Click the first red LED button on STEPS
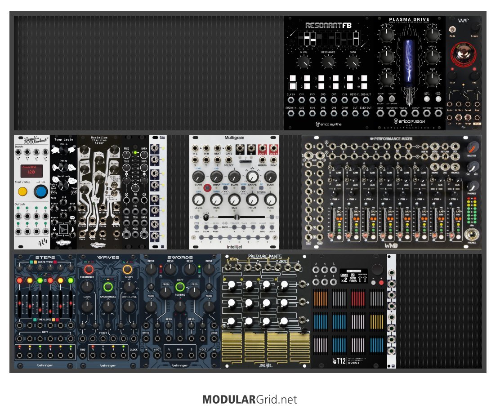500x409 pixels. [20, 280]
